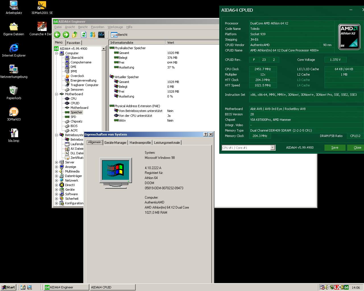
Task: Click the red tray icon next to NVIDIA
Action: coord(337,287)
